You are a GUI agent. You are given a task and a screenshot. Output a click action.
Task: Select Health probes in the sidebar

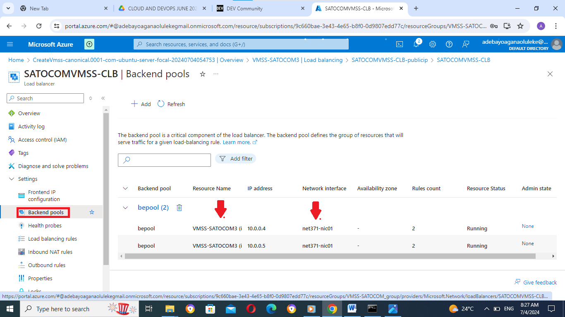click(45, 225)
